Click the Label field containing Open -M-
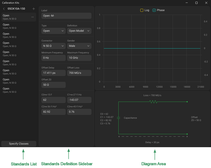Viewport: 211px width, 168px height. click(66, 16)
